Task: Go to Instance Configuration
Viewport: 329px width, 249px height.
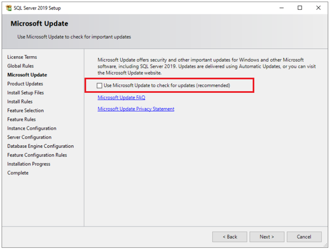Action: tap(31, 128)
